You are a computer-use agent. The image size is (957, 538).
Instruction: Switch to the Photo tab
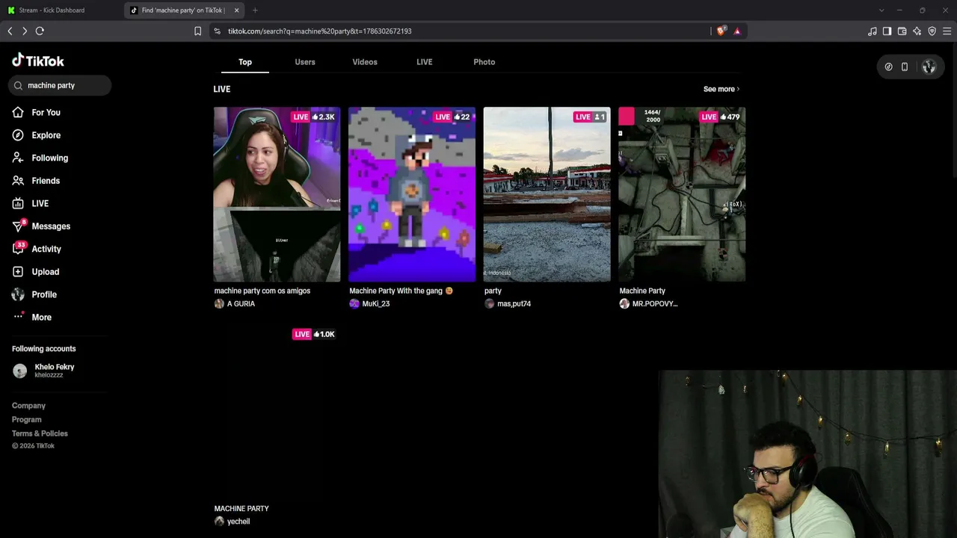tap(484, 62)
